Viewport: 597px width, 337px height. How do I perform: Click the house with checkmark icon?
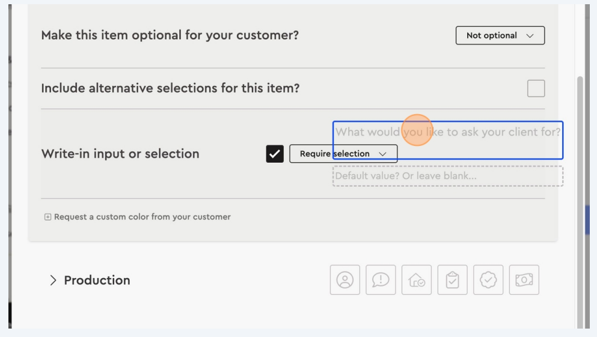tap(417, 280)
